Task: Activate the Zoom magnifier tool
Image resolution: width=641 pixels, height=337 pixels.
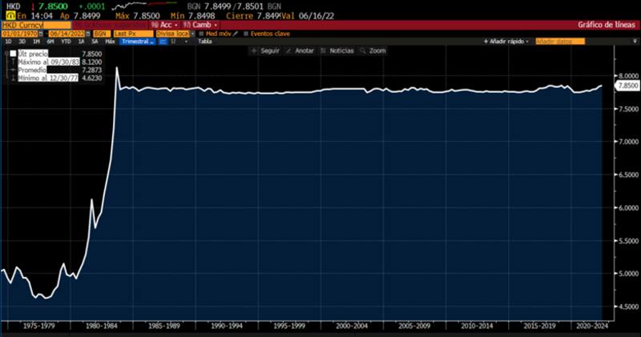Action: click(x=363, y=50)
